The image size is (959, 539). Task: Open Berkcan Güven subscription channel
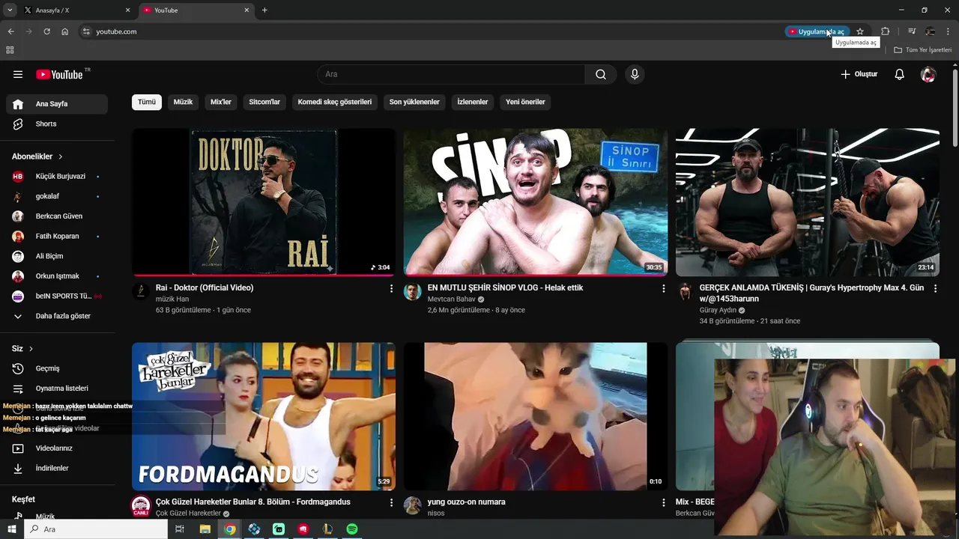pos(57,216)
